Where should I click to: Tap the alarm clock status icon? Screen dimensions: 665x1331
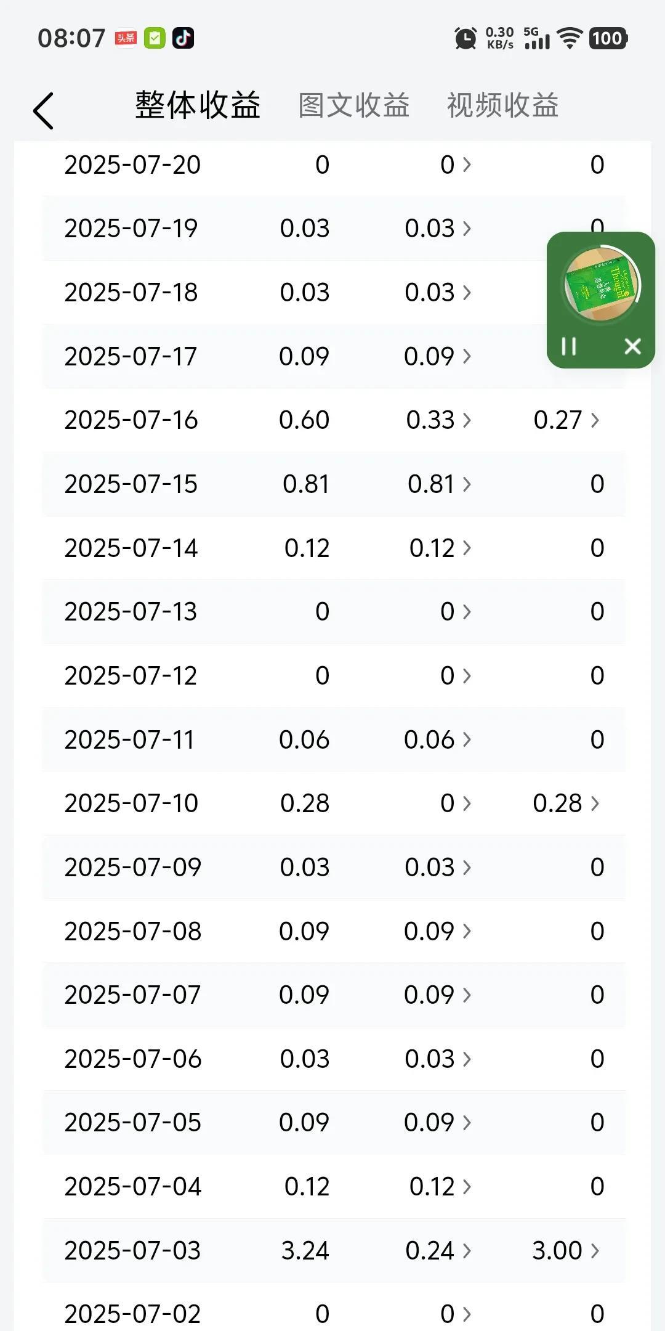[465, 38]
